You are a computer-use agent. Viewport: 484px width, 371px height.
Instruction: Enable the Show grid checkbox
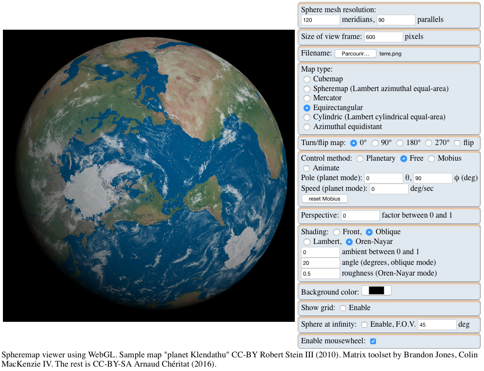343,308
